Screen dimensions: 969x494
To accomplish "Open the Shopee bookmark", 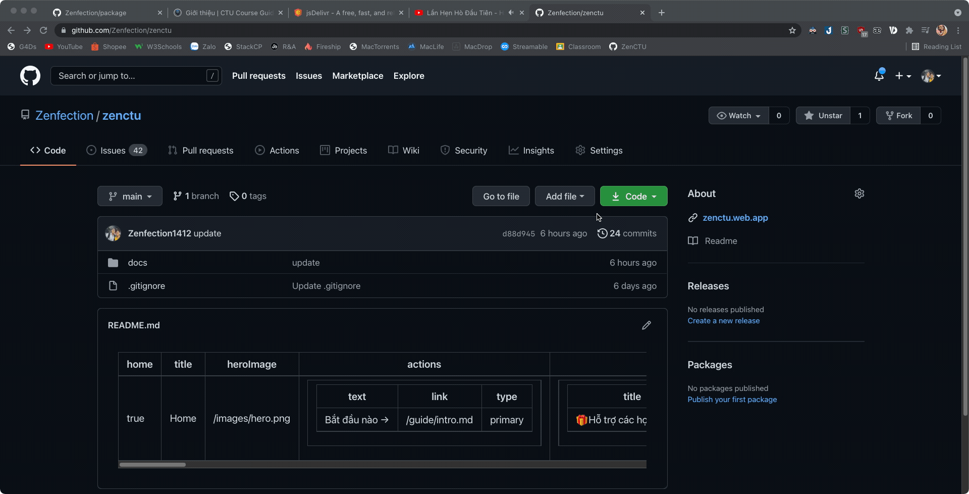I will (x=109, y=46).
